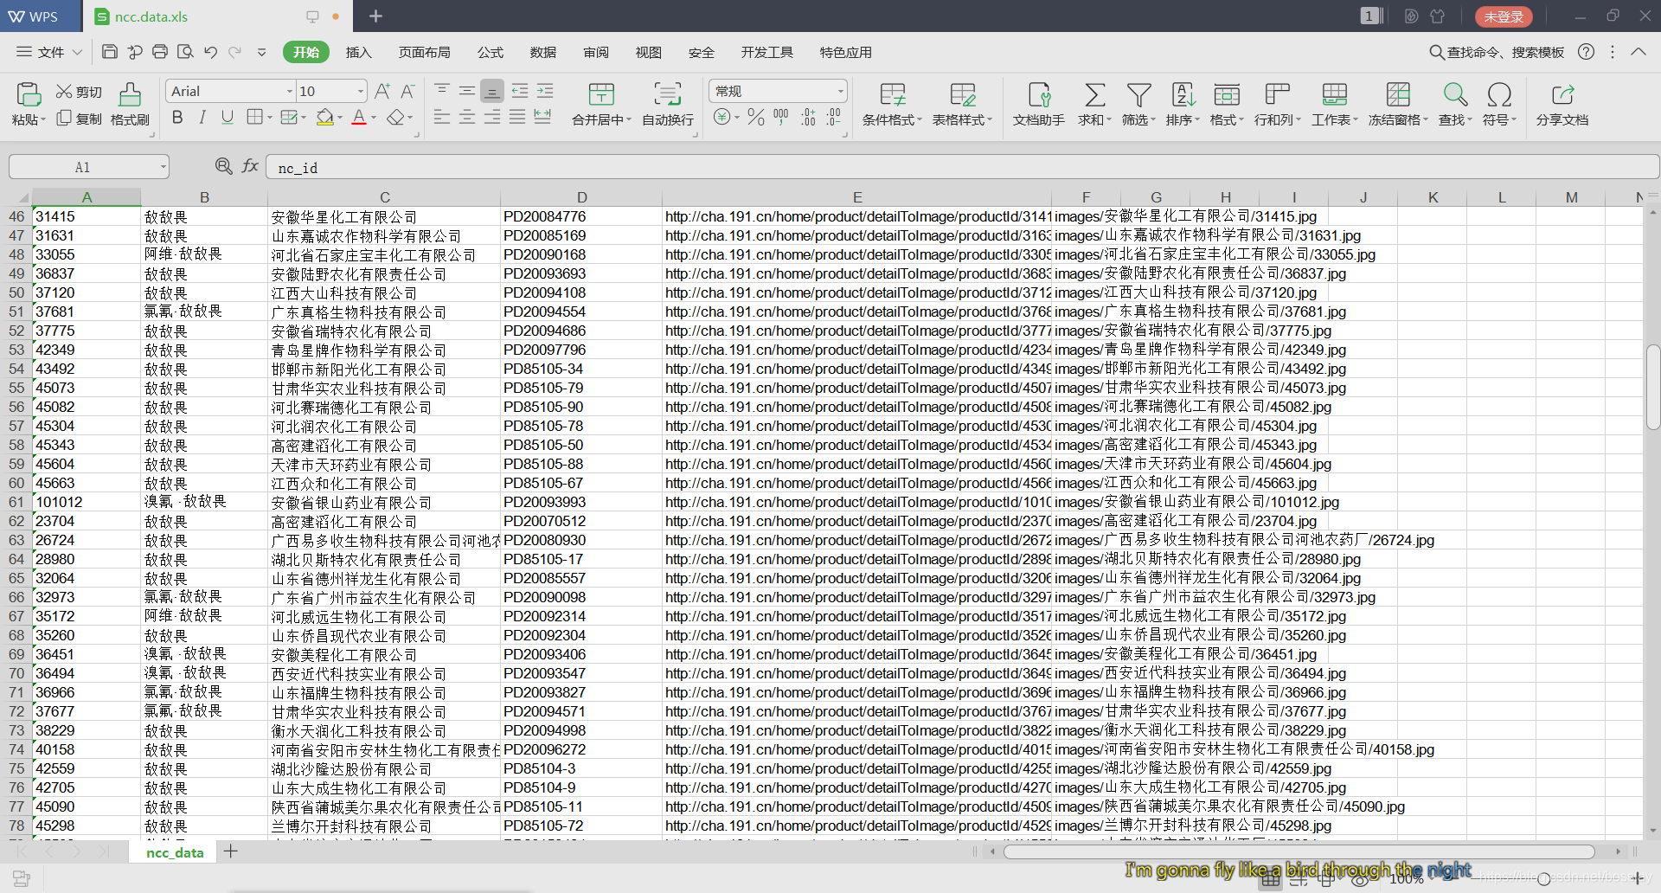This screenshot has height=893, width=1661.
Task: Click the font color red A swatch
Action: coord(359,117)
